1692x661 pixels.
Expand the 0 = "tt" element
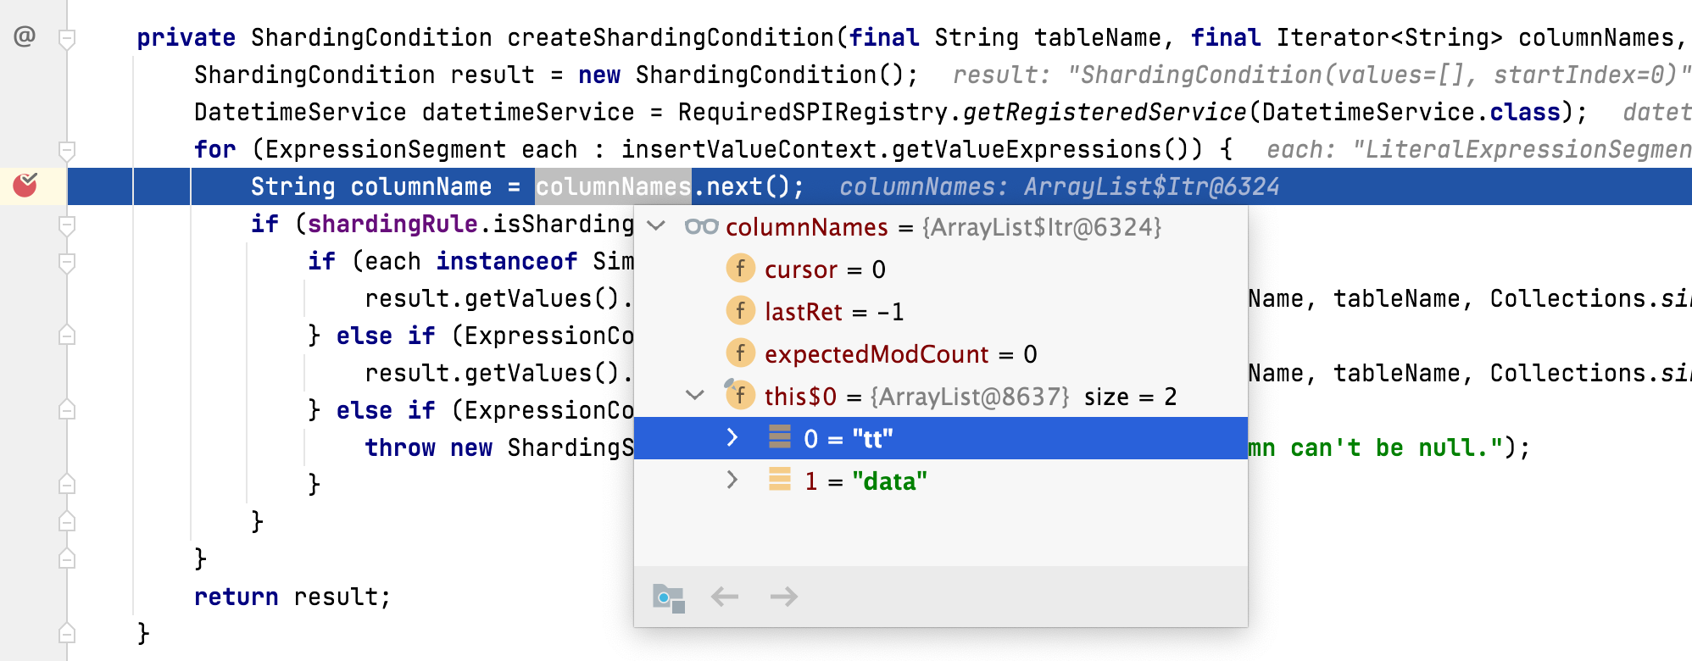click(732, 438)
